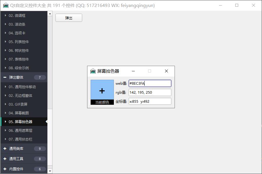The image size is (262, 174).
Task: Select 07. 表格控件 in sidebar
Action: (x=19, y=59)
